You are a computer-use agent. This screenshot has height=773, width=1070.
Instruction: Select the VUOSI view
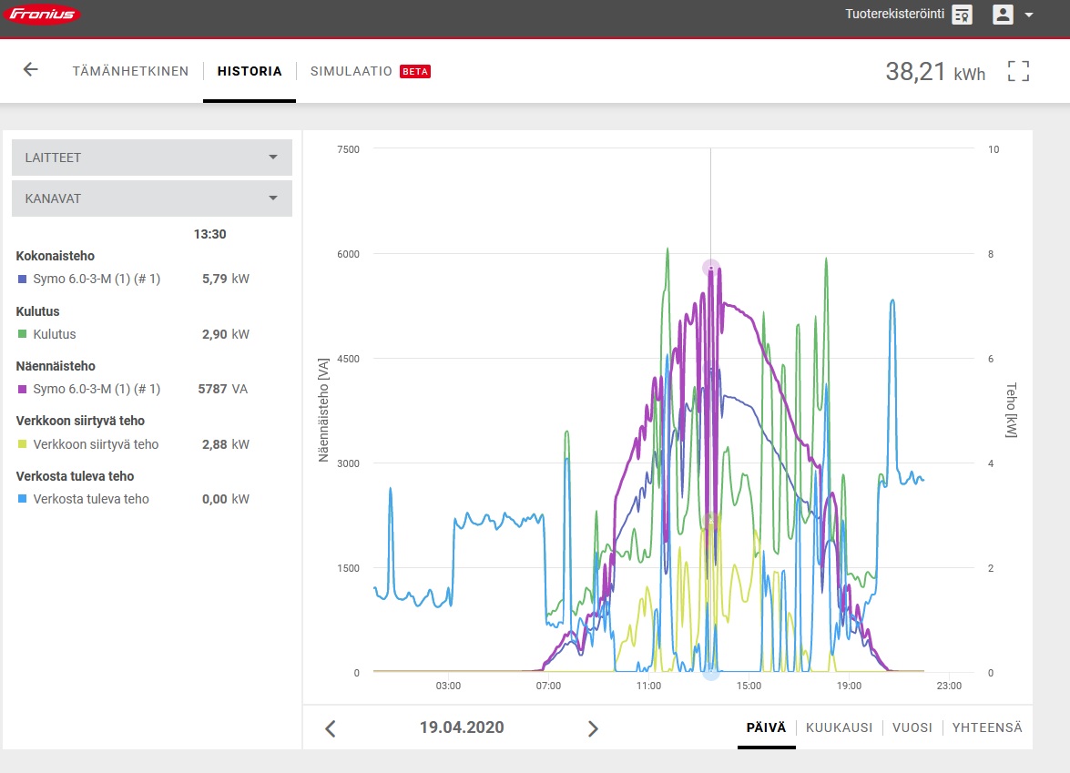pos(912,727)
